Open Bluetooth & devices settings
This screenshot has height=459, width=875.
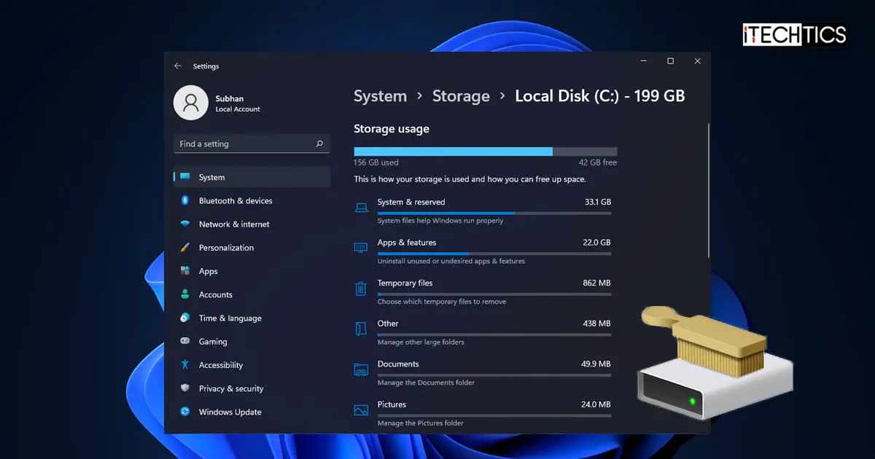[252, 200]
